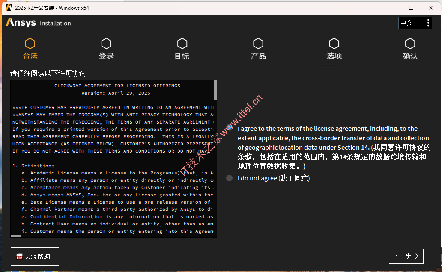Image resolution: width=442 pixels, height=272 pixels.
Task: Click the 目标 step hexagon icon
Action: coord(182,44)
